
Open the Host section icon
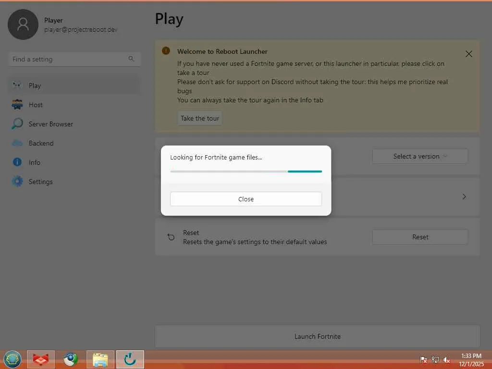click(17, 104)
